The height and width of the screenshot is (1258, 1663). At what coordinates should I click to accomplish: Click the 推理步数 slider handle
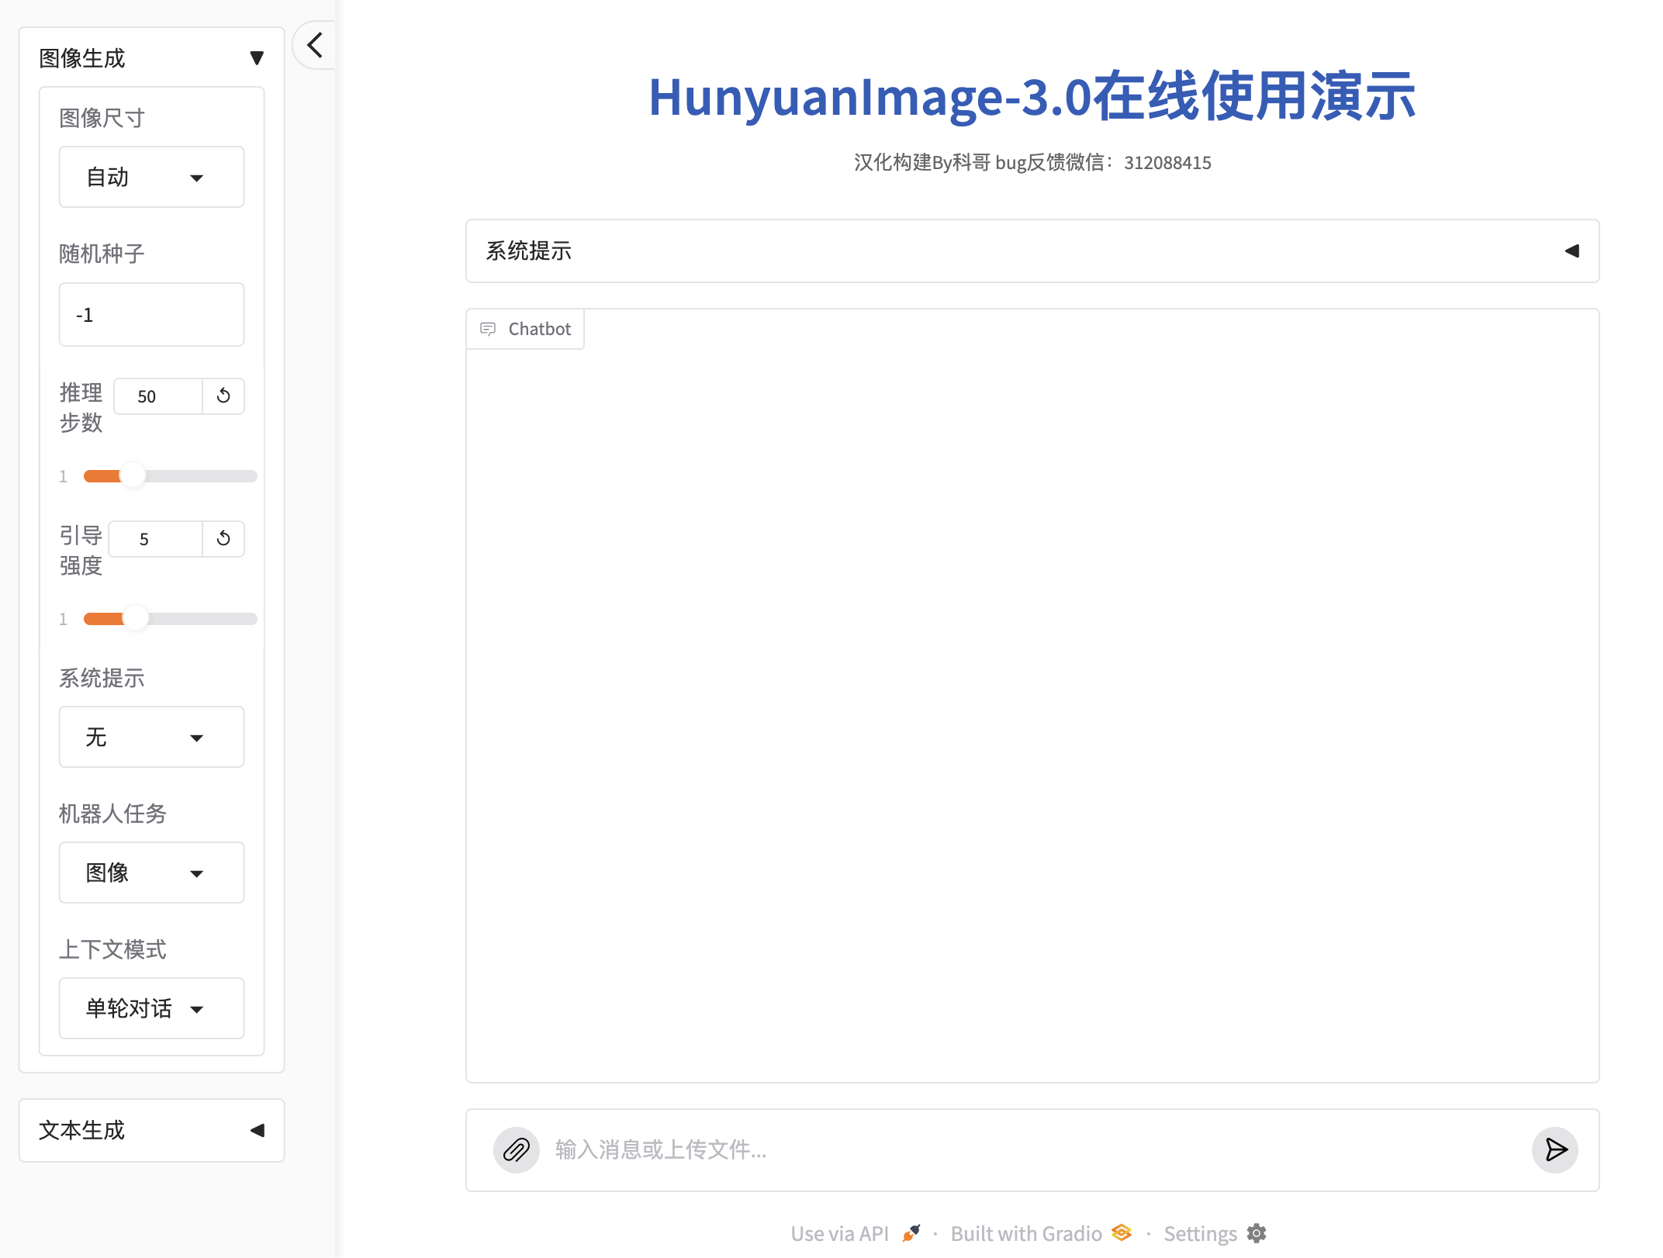[x=133, y=475]
